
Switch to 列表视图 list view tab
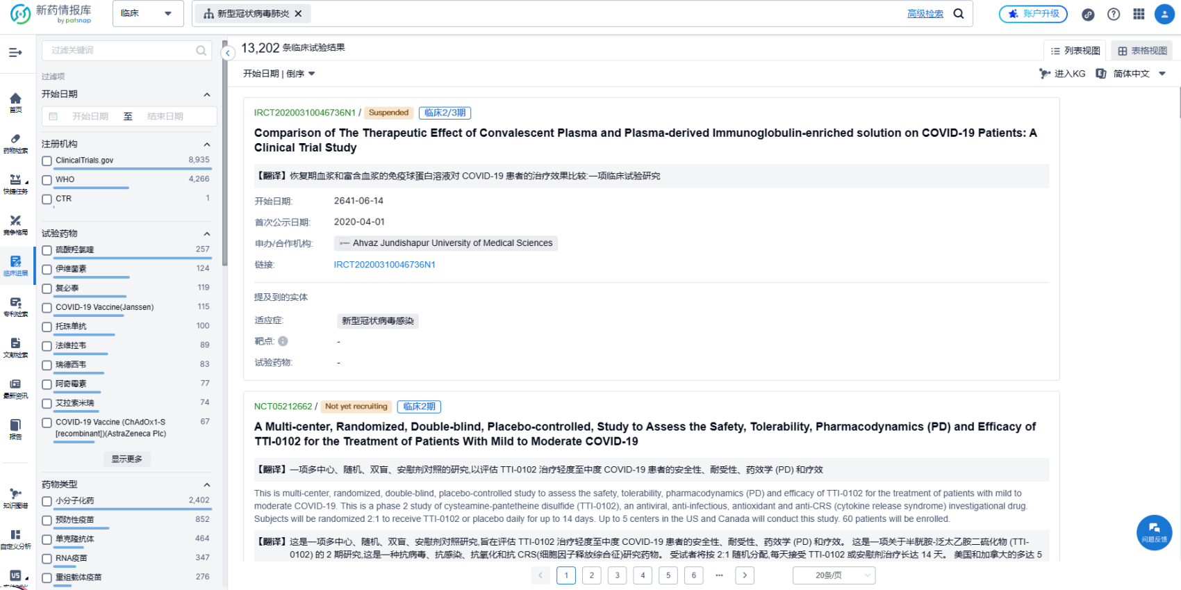pos(1075,51)
